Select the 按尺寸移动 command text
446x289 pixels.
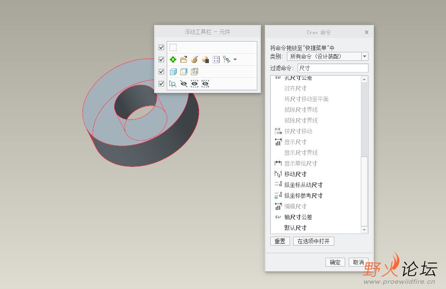[299, 131]
